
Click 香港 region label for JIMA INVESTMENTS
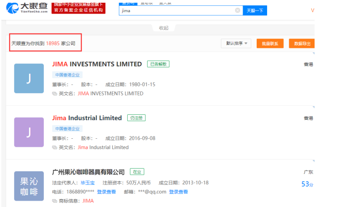[308, 64]
